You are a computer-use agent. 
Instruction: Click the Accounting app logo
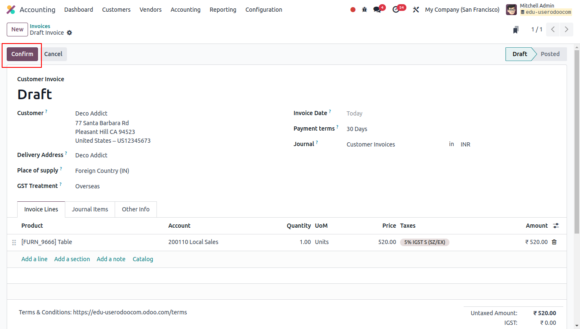(10, 9)
